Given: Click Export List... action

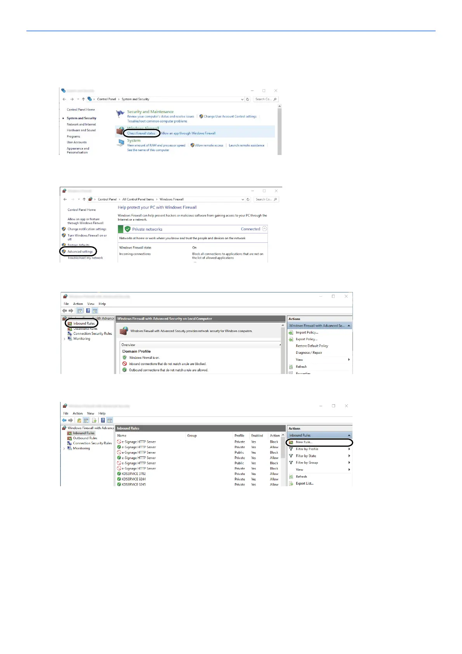Looking at the screenshot, I should pyautogui.click(x=304, y=484).
